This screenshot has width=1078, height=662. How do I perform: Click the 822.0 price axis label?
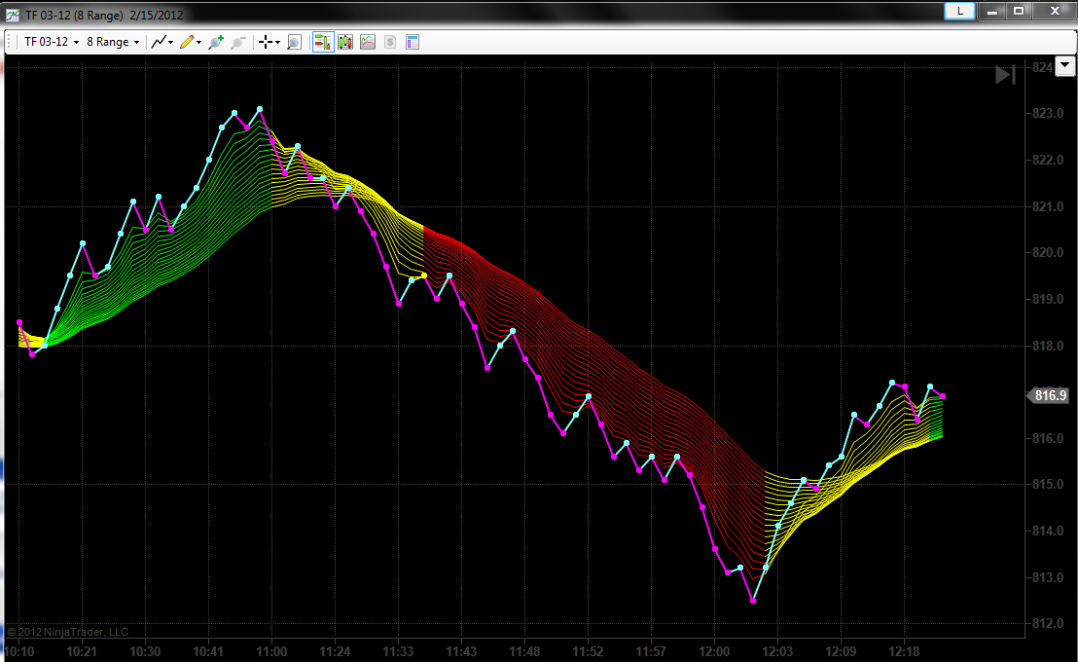[x=1048, y=160]
